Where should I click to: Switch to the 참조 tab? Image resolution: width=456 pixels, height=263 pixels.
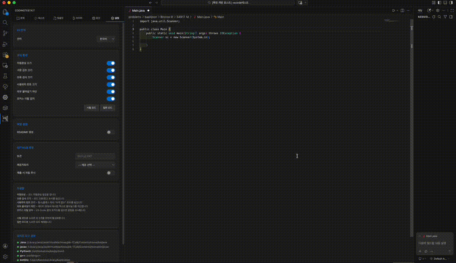[96, 18]
